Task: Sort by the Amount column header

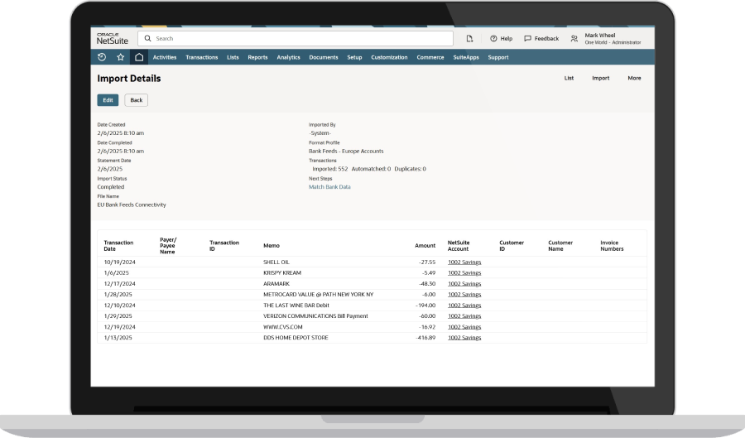Action: click(x=425, y=245)
